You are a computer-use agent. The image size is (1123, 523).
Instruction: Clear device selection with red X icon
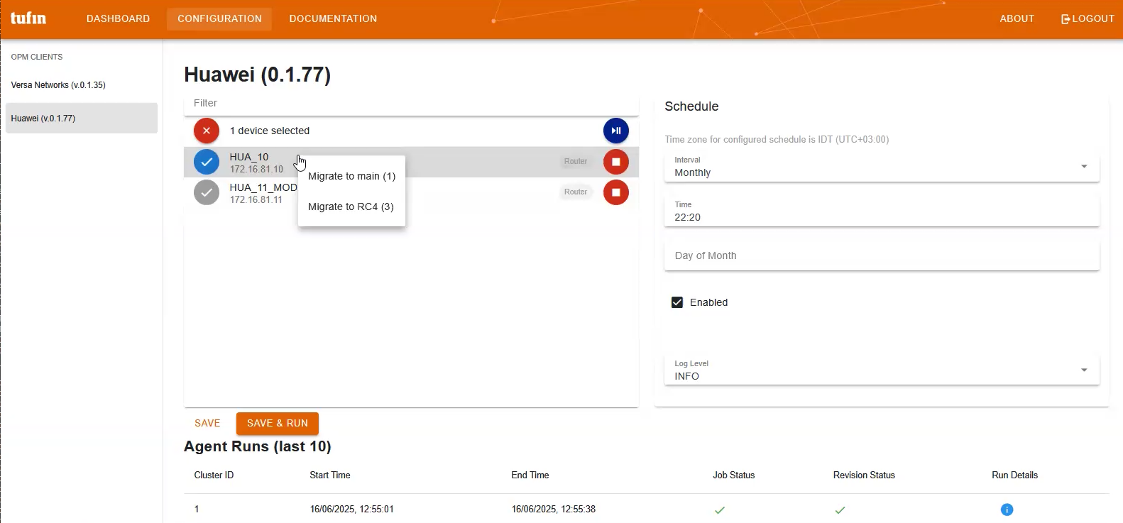pos(207,131)
